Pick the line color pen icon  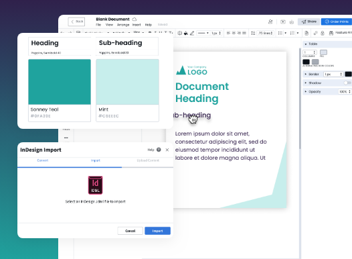coord(192,33)
